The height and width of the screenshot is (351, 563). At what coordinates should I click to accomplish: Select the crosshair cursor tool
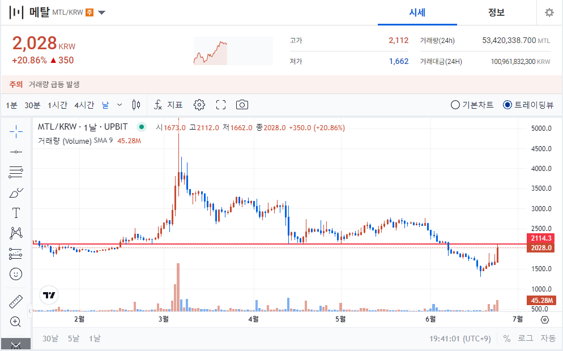pos(16,130)
